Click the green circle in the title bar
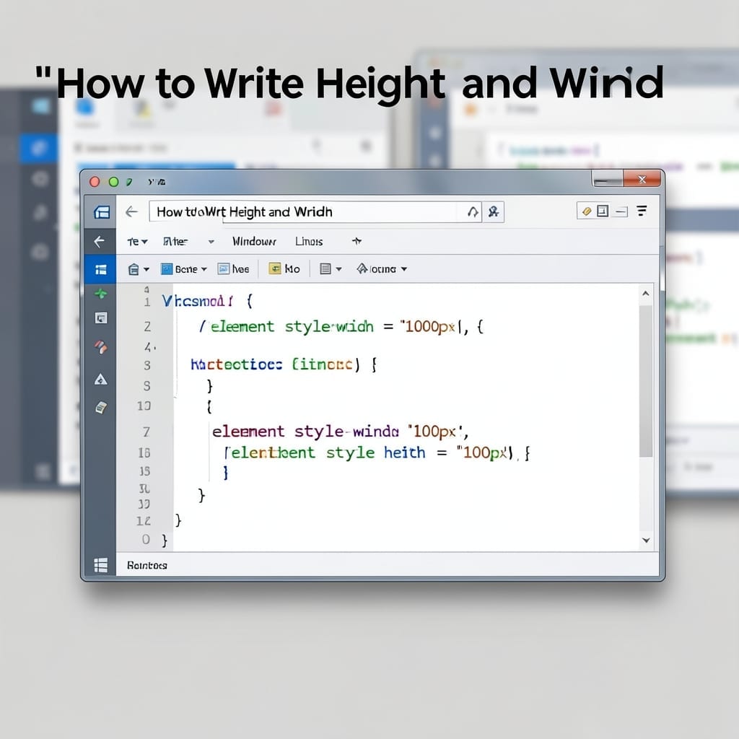Screen dimensions: 739x739 (x=113, y=182)
